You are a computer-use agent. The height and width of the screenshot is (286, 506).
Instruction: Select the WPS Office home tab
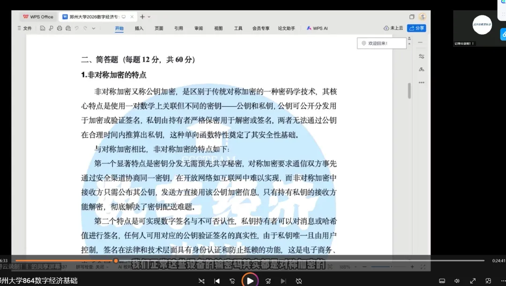click(x=38, y=17)
